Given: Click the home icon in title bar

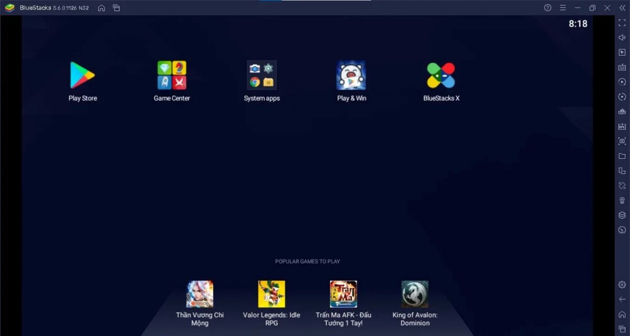Looking at the screenshot, I should click(101, 8).
